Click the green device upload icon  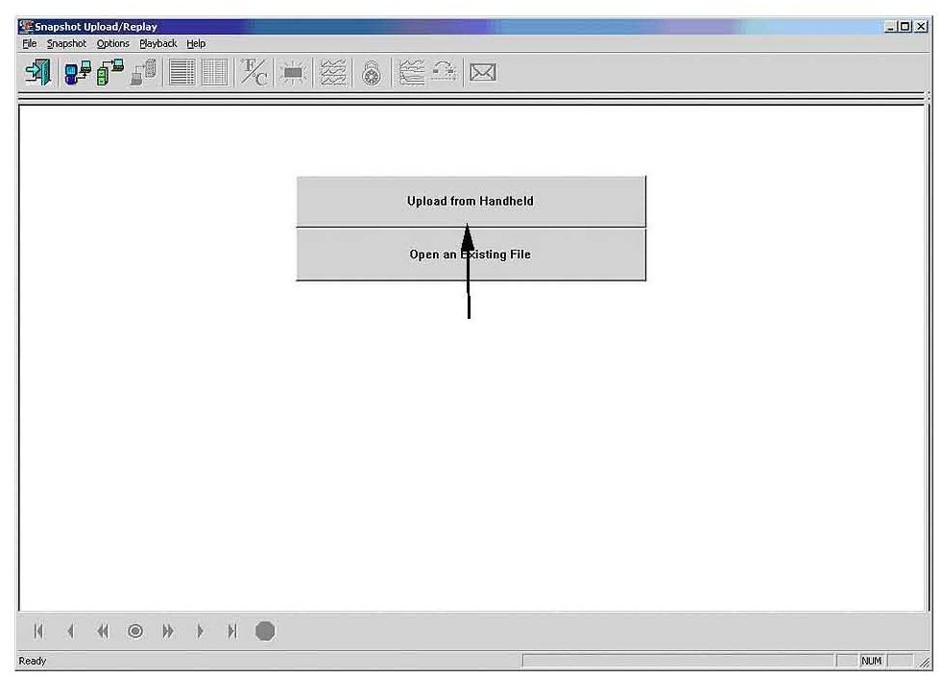(x=111, y=74)
